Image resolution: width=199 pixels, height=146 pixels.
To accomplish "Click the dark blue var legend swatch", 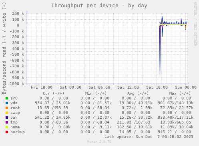I will [7, 118].
